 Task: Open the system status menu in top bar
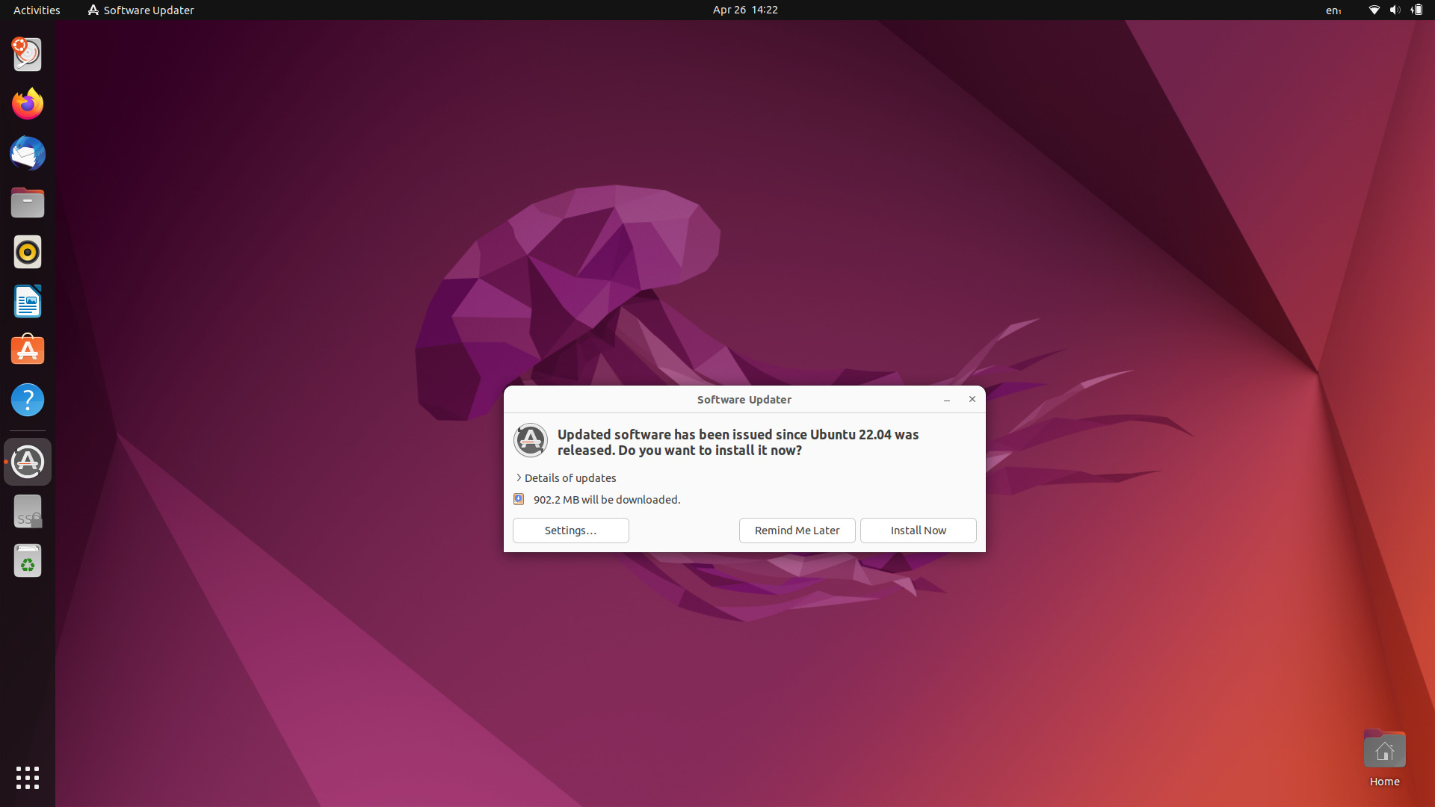[x=1395, y=10]
